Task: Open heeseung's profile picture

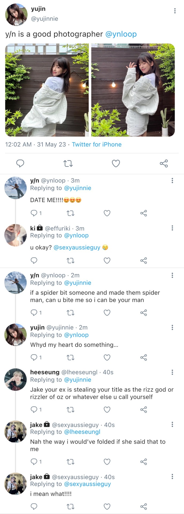Action: pos(16,379)
